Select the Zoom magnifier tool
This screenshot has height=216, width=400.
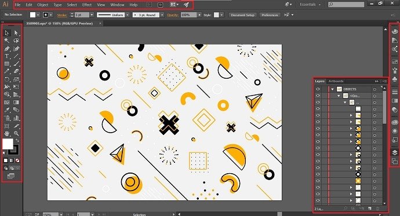pyautogui.click(x=16, y=133)
